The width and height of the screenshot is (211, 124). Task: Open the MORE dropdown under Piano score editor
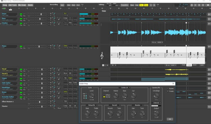pos(173,65)
